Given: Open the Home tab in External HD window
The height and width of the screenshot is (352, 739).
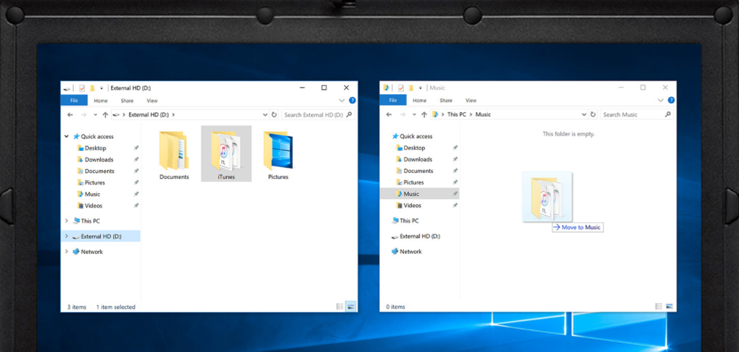Looking at the screenshot, I should [100, 100].
